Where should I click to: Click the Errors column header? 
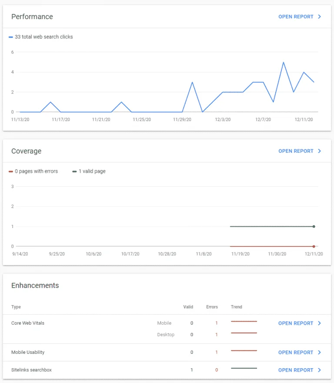tap(212, 307)
